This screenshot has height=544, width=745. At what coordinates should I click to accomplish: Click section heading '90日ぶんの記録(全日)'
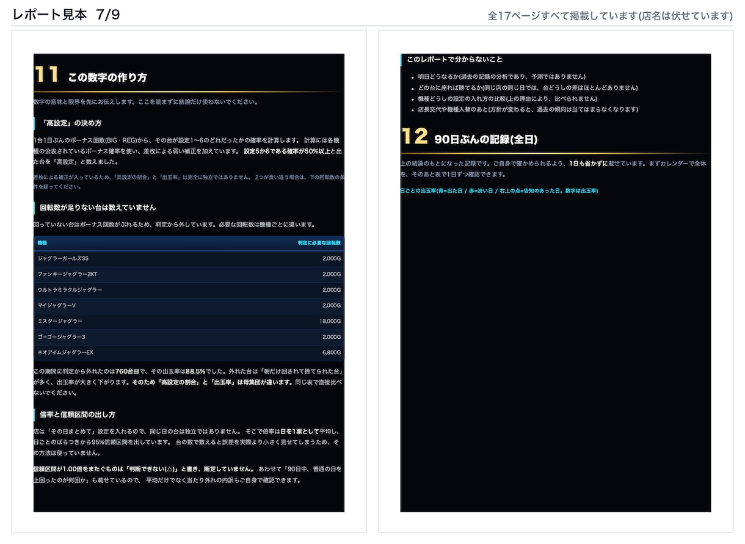click(x=486, y=140)
